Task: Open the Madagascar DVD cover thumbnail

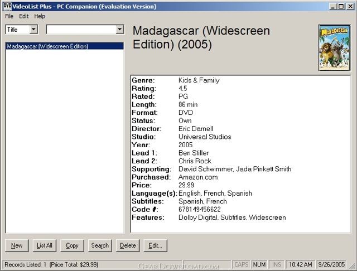Action: 334,48
